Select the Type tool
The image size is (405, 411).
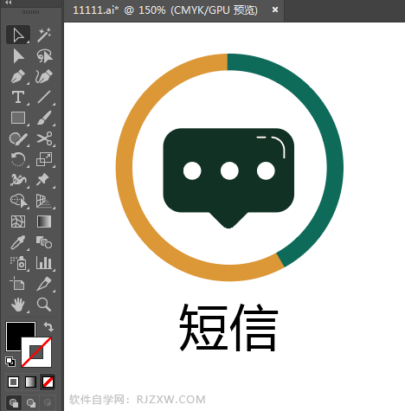(18, 97)
